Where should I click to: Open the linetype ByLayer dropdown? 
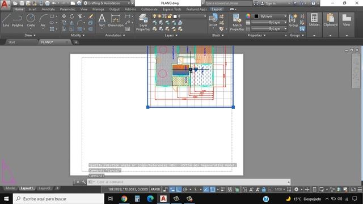point(269,29)
